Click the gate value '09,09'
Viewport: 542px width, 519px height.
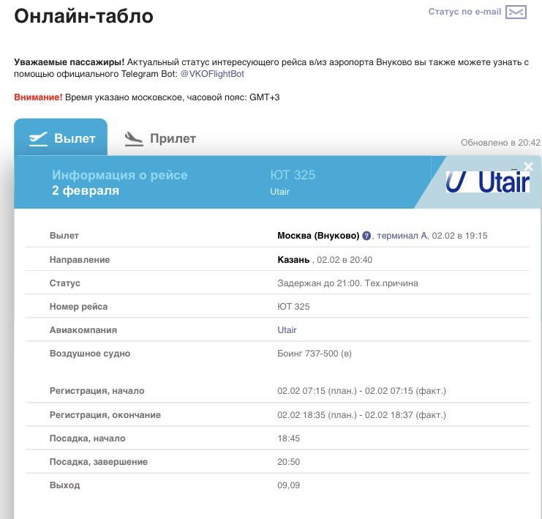(289, 485)
